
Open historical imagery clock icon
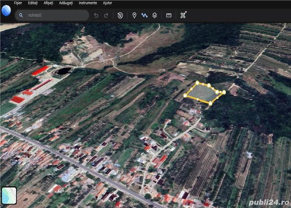tap(120, 15)
